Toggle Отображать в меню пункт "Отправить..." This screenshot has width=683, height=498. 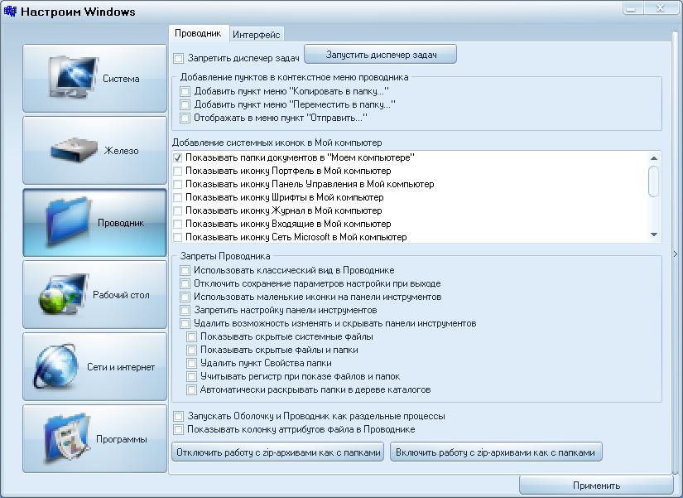[185, 118]
